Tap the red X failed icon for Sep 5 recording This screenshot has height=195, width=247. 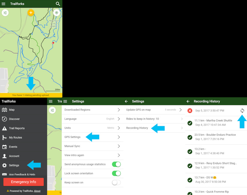click(190, 111)
